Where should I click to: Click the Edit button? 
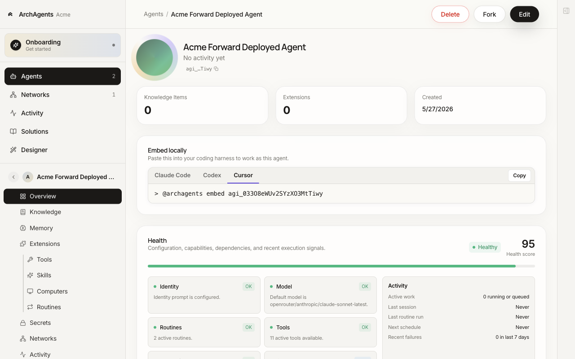click(x=524, y=14)
